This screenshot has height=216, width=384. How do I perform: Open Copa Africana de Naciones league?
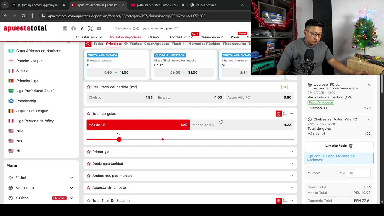pyautogui.click(x=39, y=51)
